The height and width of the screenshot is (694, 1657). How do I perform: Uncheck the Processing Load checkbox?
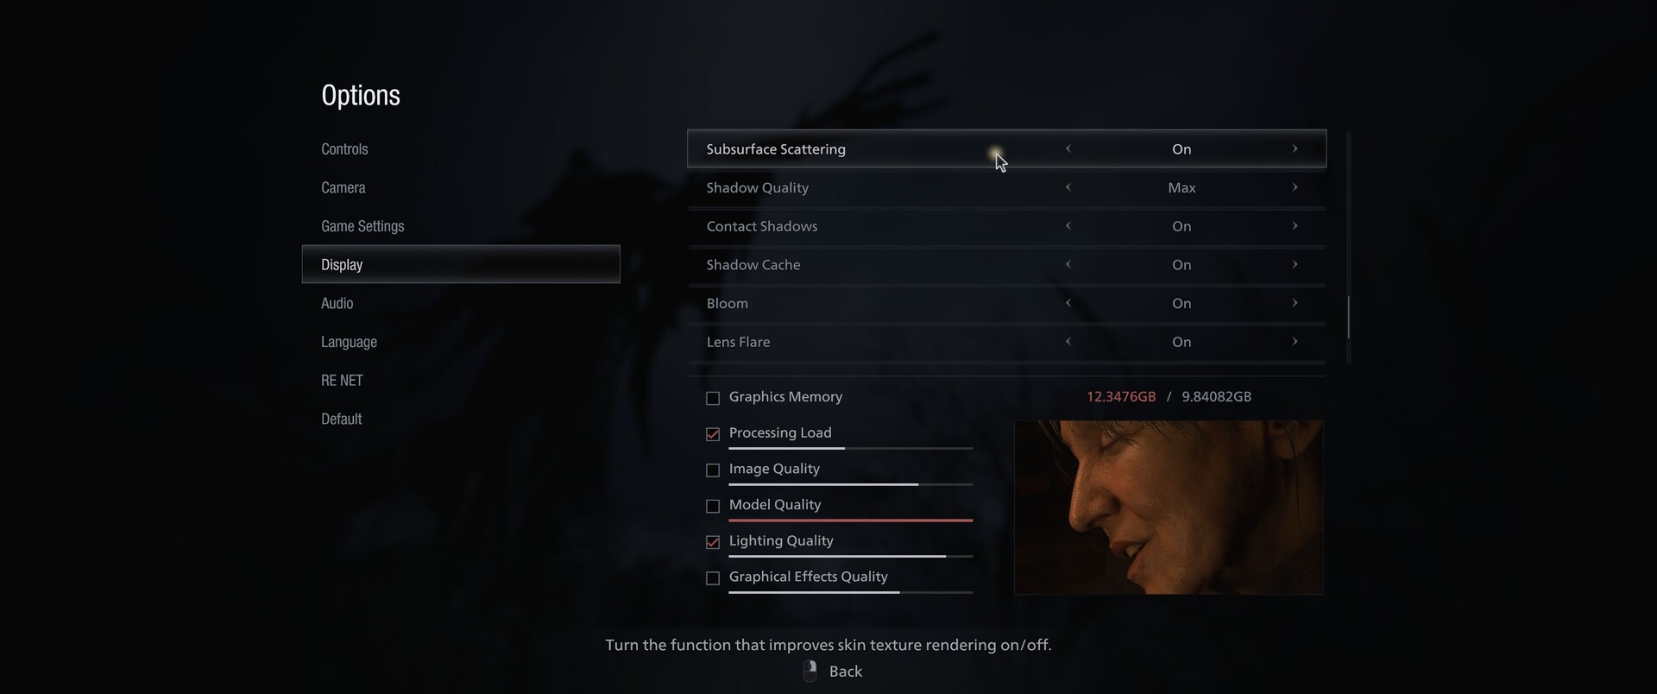coord(713,434)
